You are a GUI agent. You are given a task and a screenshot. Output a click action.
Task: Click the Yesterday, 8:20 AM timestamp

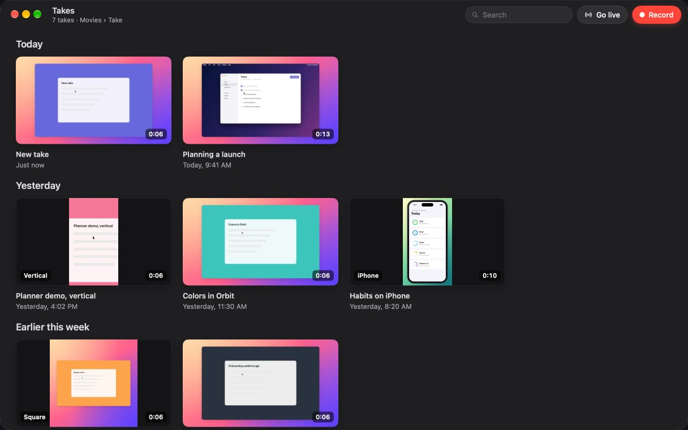point(380,307)
